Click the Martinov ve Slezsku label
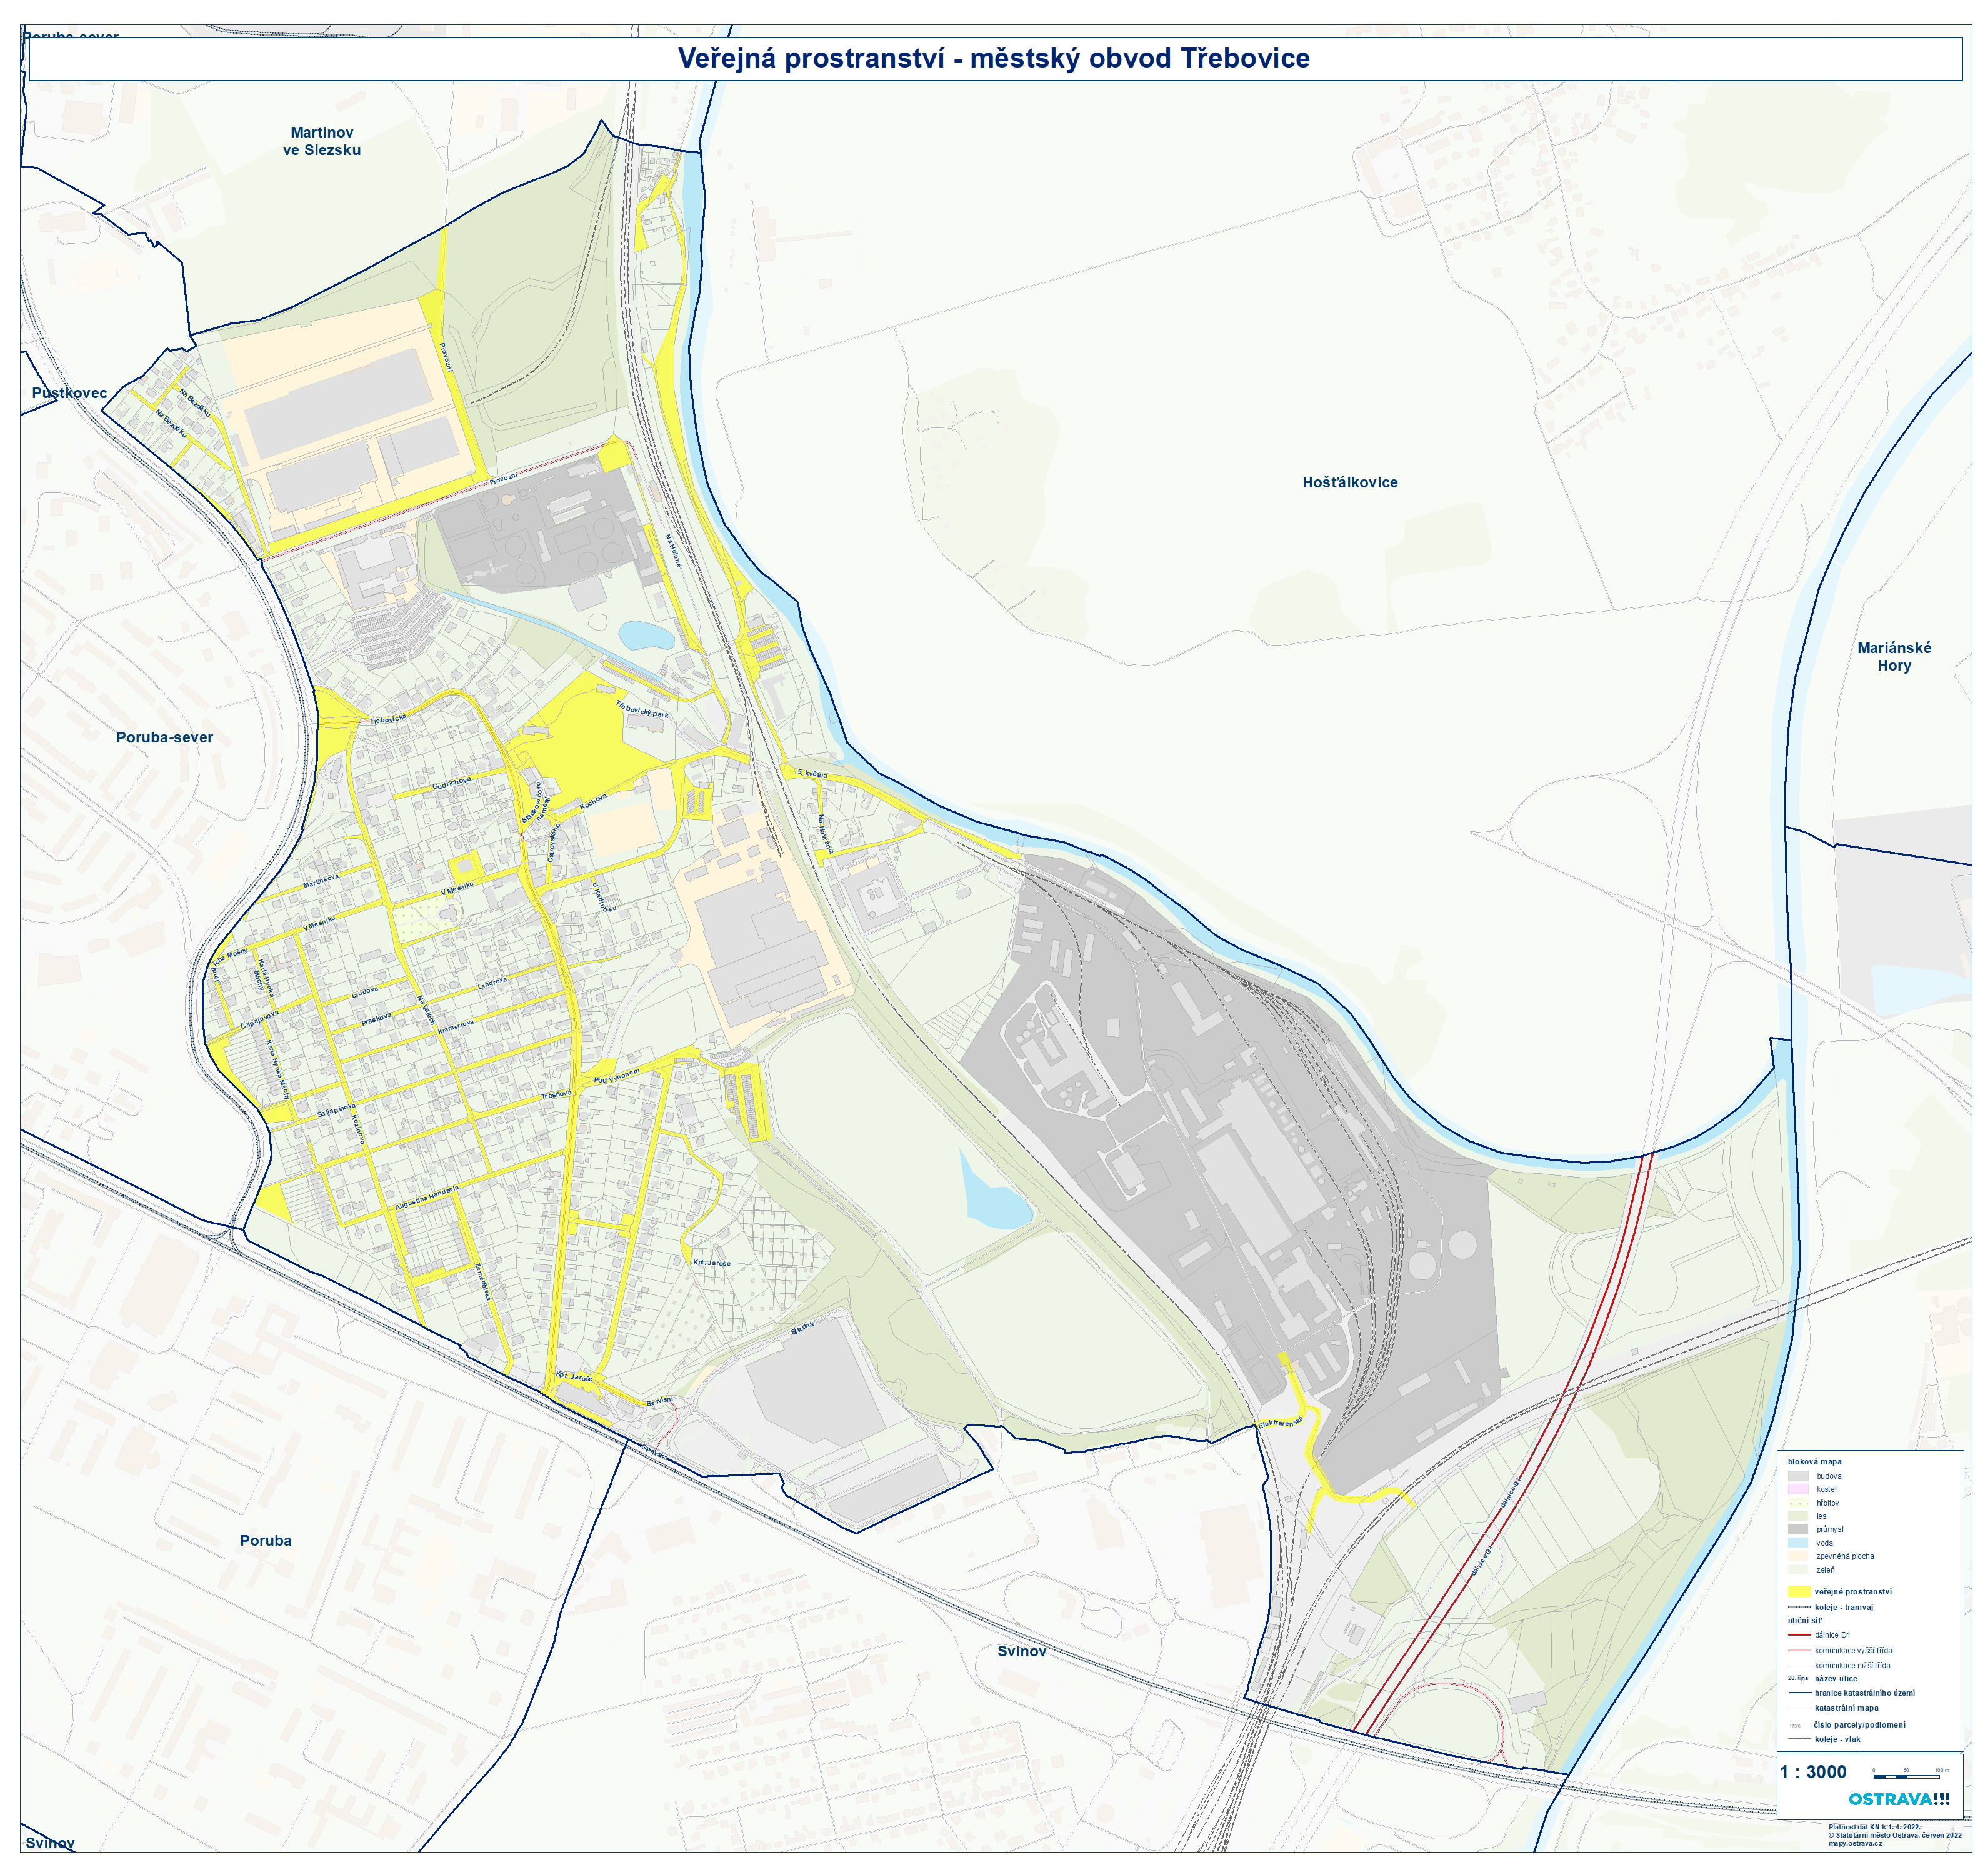The image size is (1988, 1870). point(321,141)
